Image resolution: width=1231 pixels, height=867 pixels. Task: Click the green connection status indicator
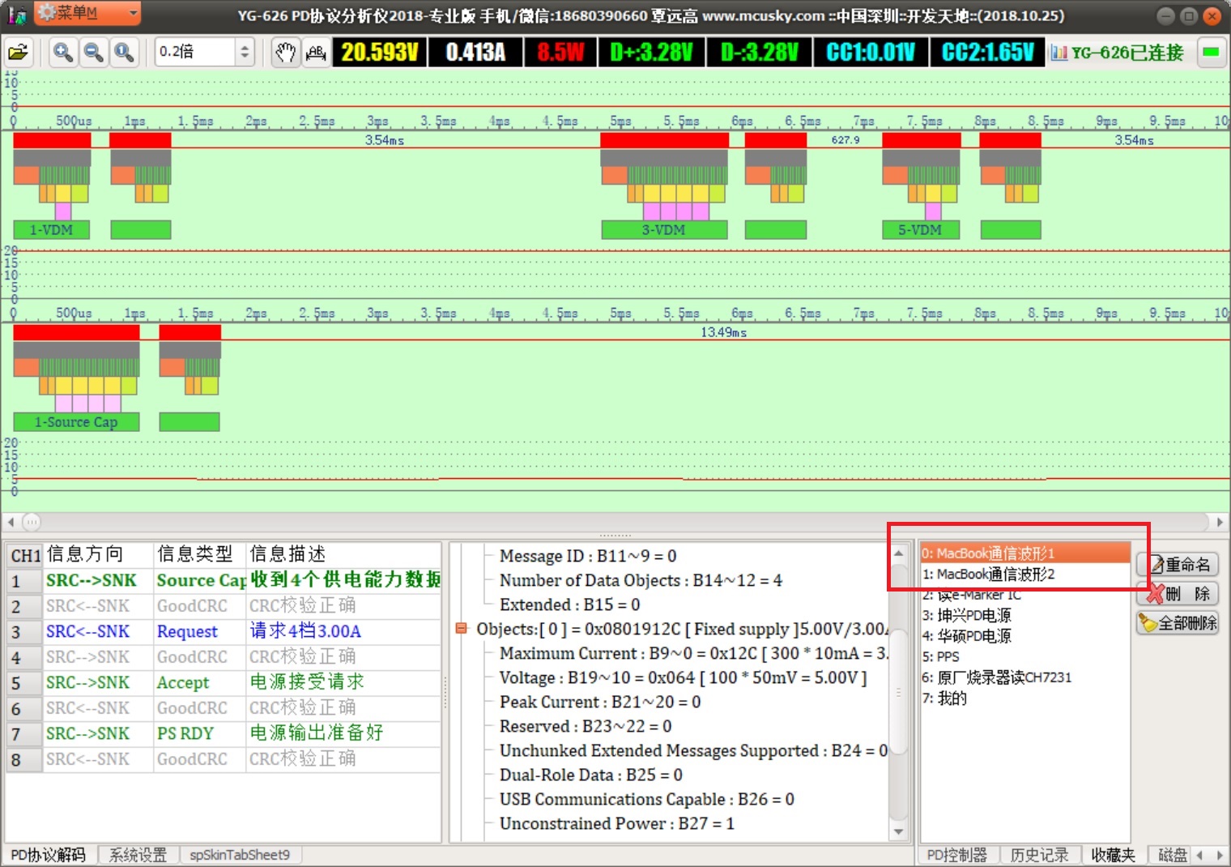pos(1211,53)
